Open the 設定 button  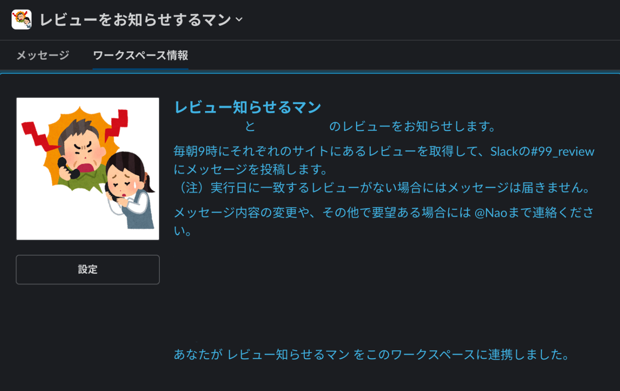88,269
